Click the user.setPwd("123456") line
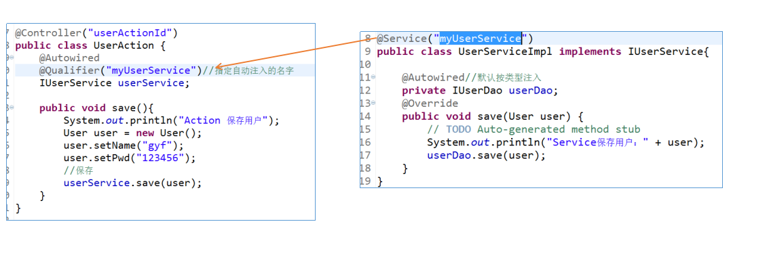Viewport: 769px width, 268px height. point(130,158)
